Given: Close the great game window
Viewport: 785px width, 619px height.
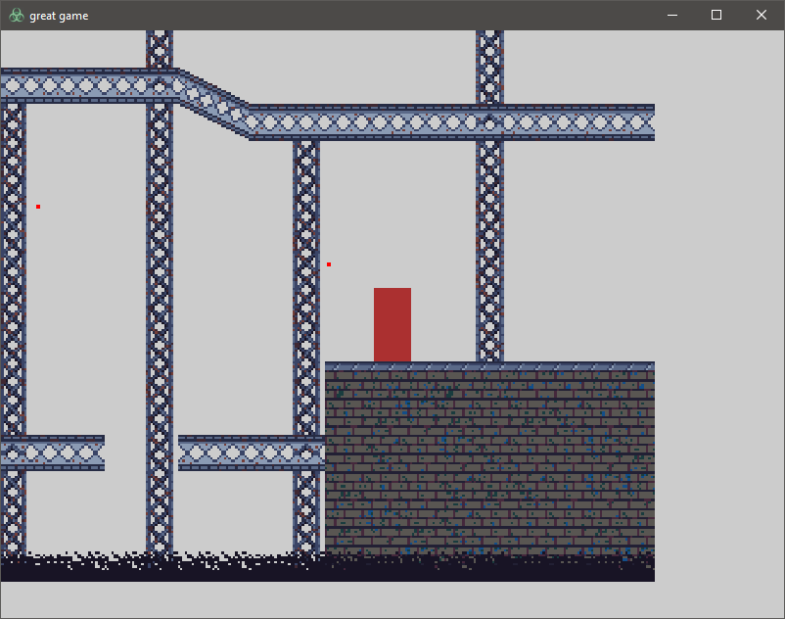Looking at the screenshot, I should pos(761,15).
